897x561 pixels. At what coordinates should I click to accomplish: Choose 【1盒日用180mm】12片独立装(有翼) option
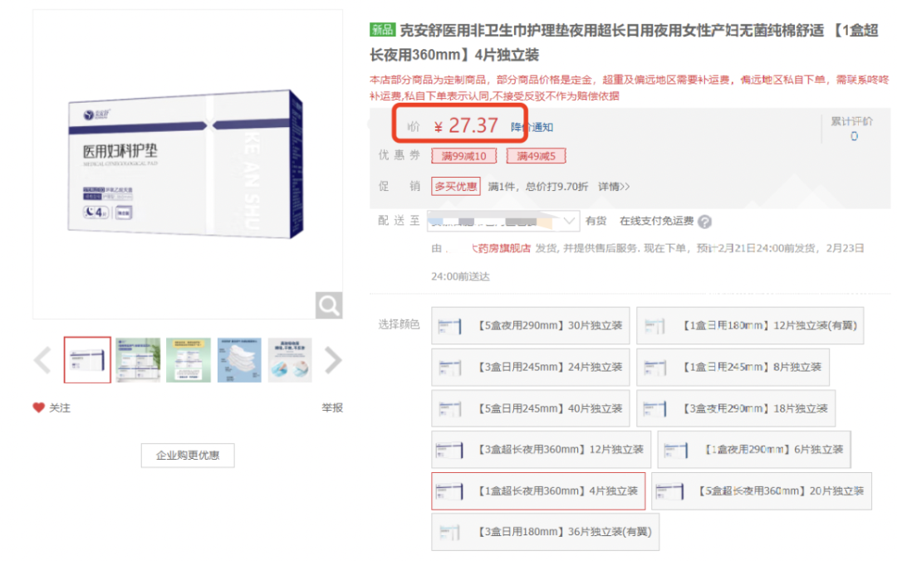pos(750,325)
